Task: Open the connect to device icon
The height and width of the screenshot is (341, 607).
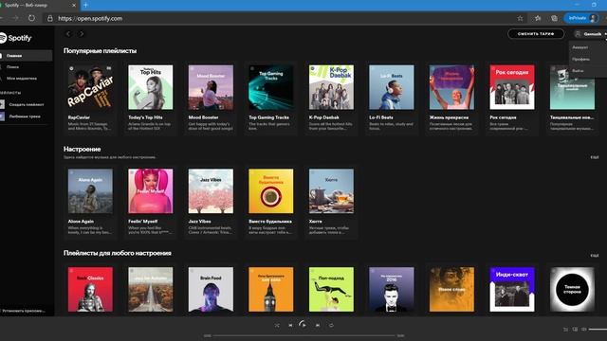Action: (575, 330)
